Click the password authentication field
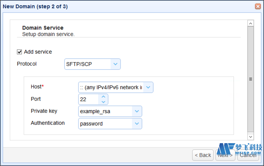264x166 pixels. click(x=105, y=124)
